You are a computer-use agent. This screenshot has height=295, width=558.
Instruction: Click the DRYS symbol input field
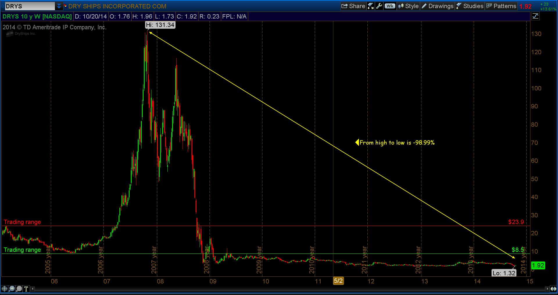(x=30, y=6)
